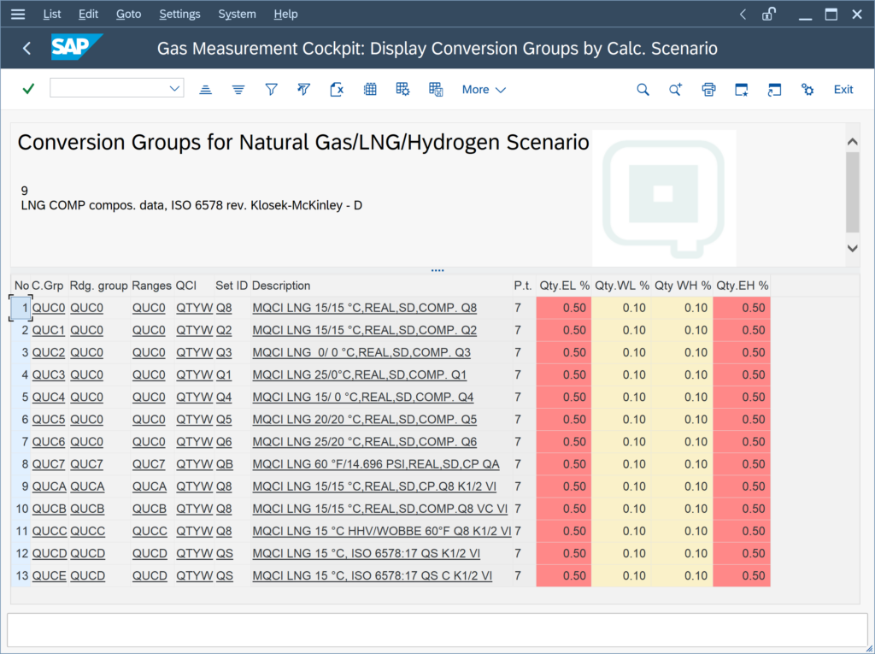Image resolution: width=875 pixels, height=654 pixels.
Task: Click the P.t. value 7 in the QUC7 row
Action: click(518, 464)
